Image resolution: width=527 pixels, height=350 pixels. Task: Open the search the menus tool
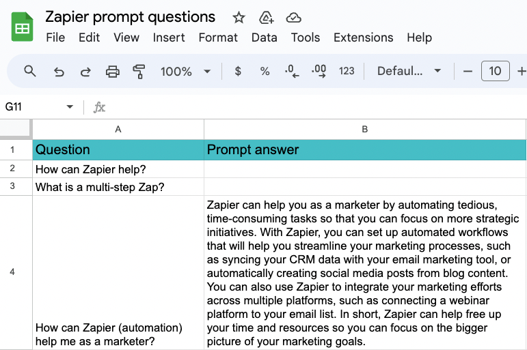30,71
